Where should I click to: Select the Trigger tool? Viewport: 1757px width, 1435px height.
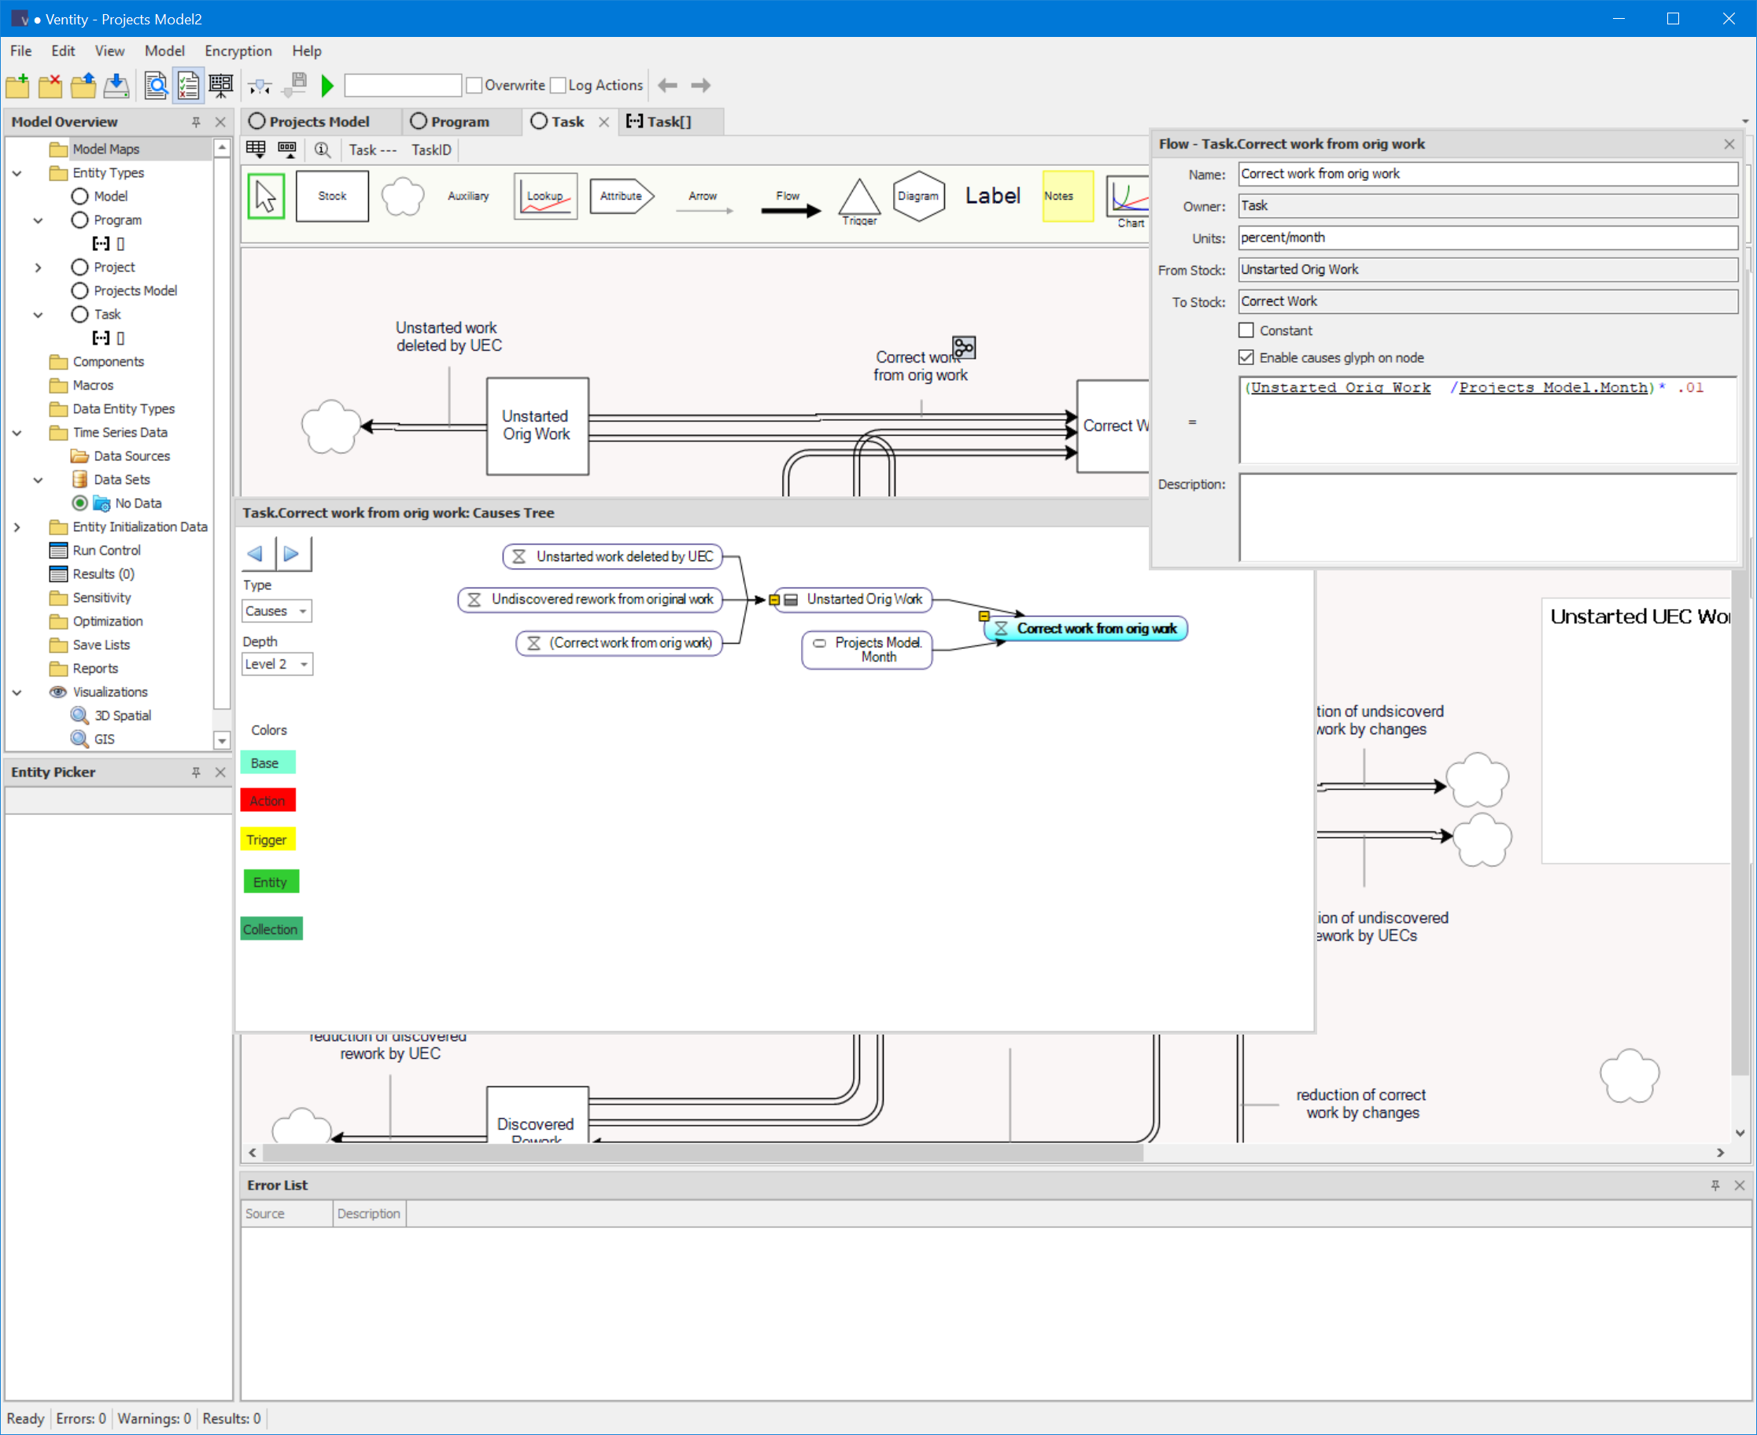[859, 201]
